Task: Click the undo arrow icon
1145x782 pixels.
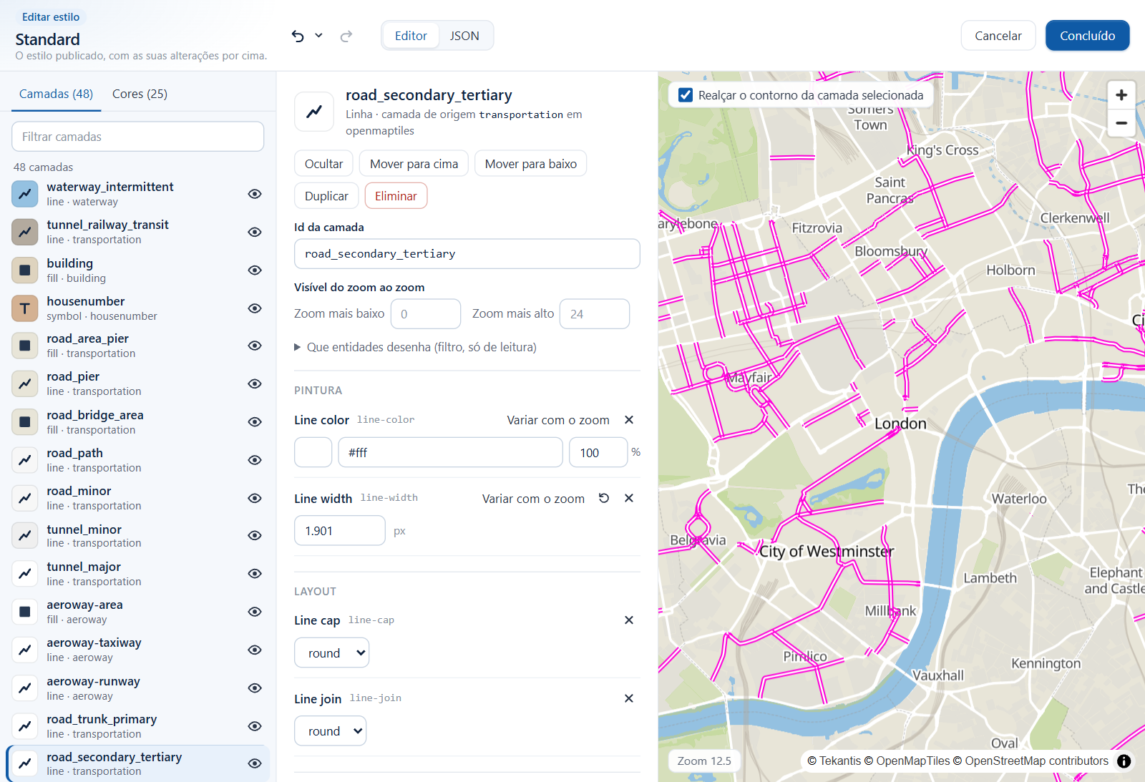Action: (298, 36)
